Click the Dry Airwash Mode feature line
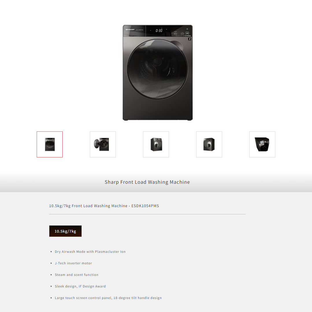The width and height of the screenshot is (312, 312). (x=90, y=252)
